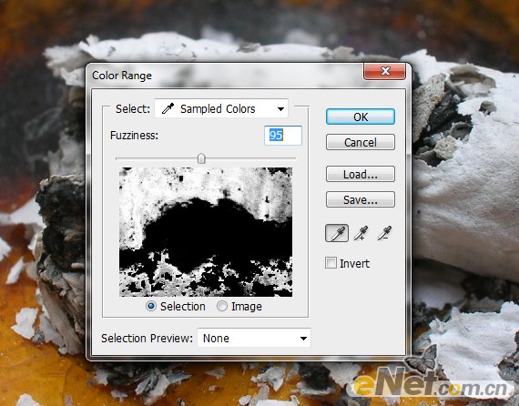Click the Fuzziness value field
519x406 pixels.
tap(283, 136)
